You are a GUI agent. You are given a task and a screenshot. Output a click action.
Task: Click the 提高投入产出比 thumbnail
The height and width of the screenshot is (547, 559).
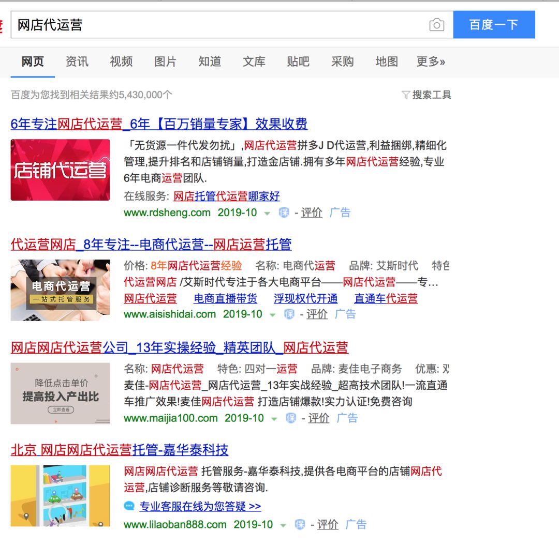click(60, 393)
